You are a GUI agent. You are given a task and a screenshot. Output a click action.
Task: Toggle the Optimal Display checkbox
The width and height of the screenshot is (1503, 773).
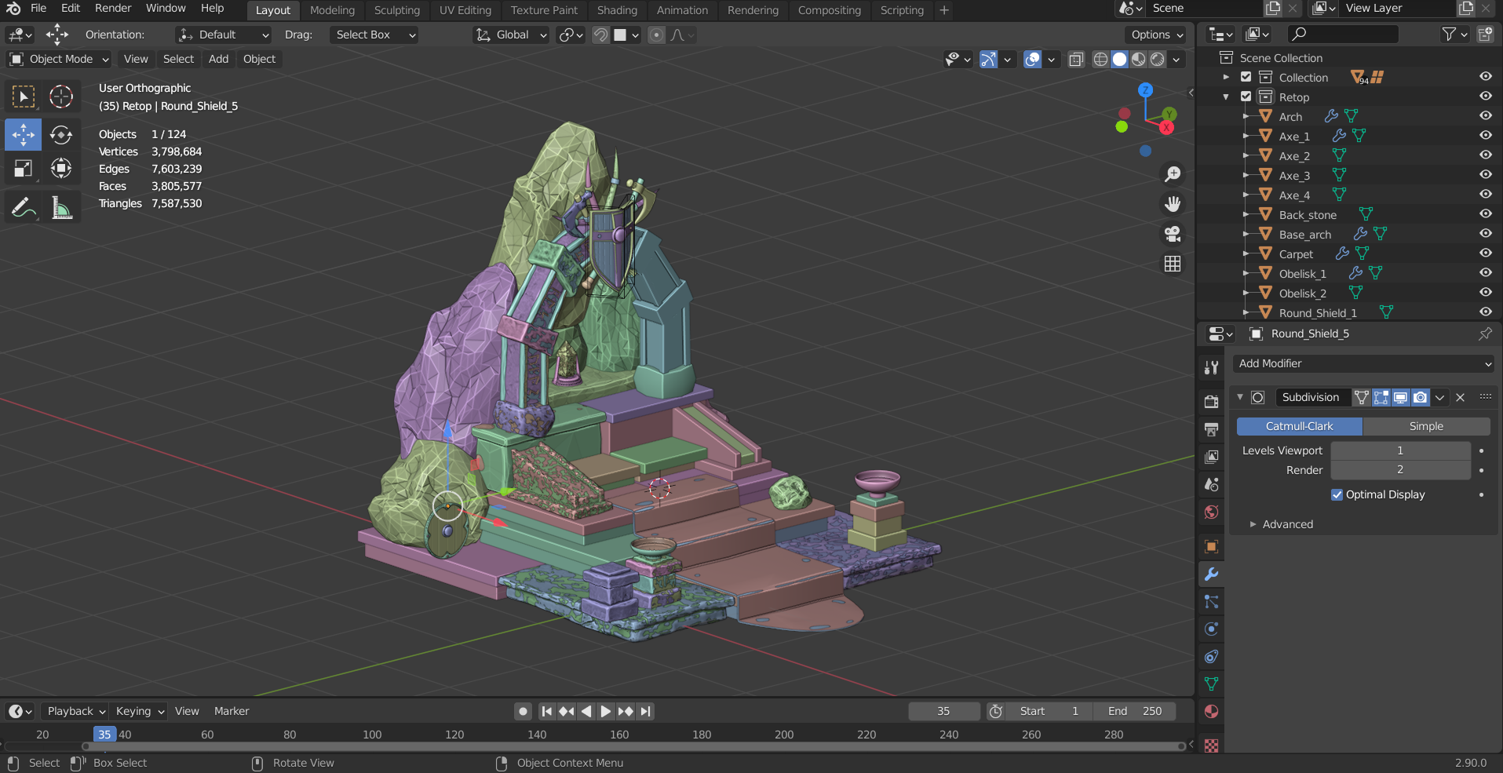[1337, 494]
